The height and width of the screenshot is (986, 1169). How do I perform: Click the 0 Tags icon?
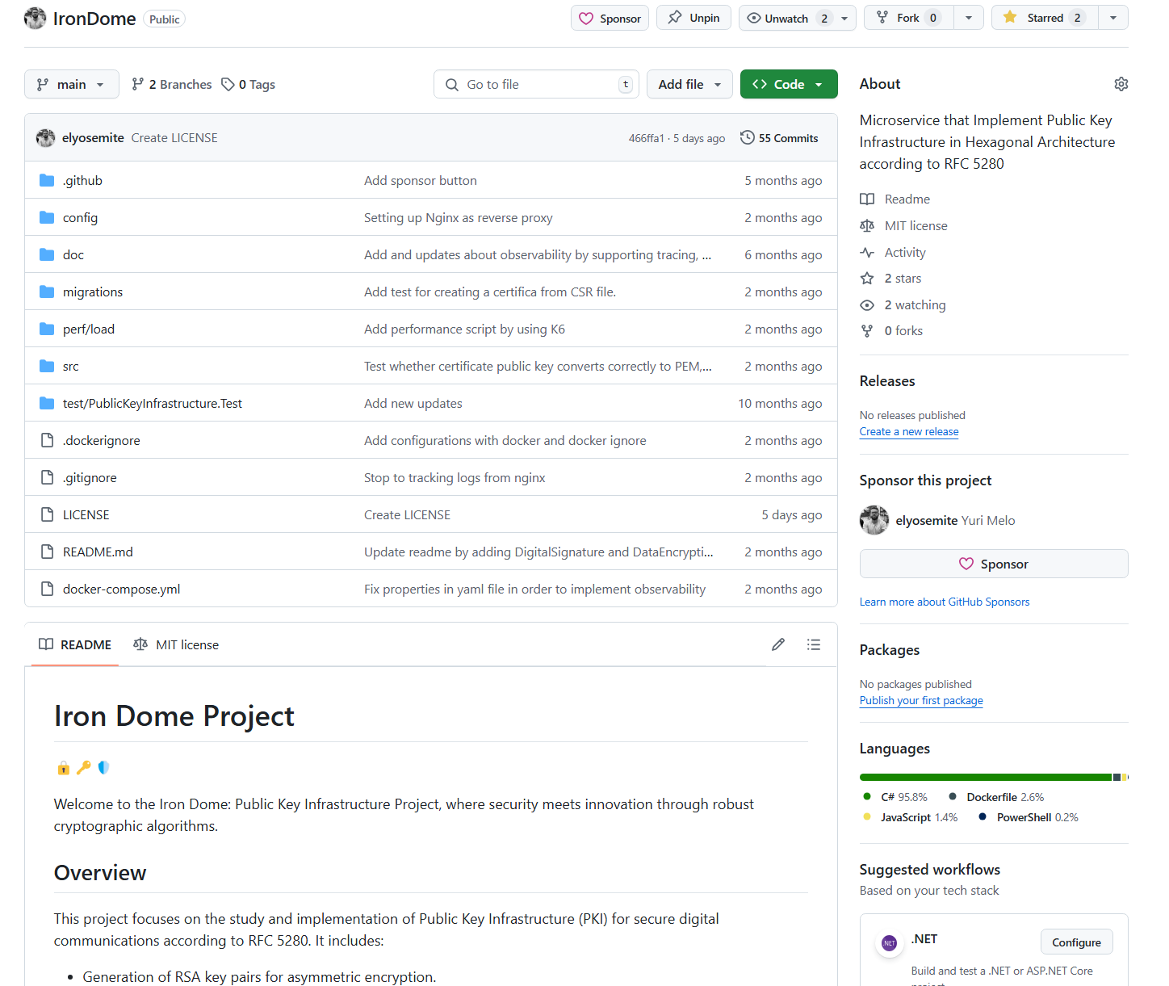pyautogui.click(x=228, y=84)
